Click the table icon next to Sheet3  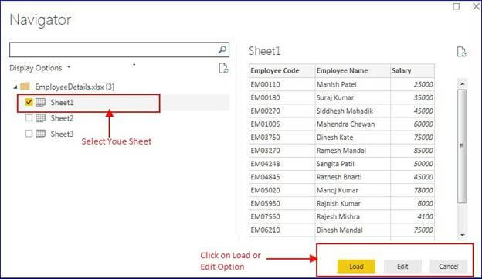[41, 134]
